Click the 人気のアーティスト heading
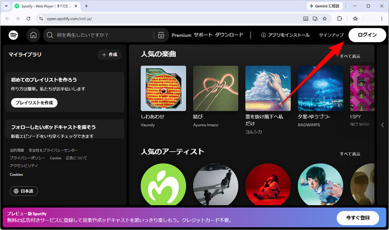389x230 pixels. coord(173,151)
